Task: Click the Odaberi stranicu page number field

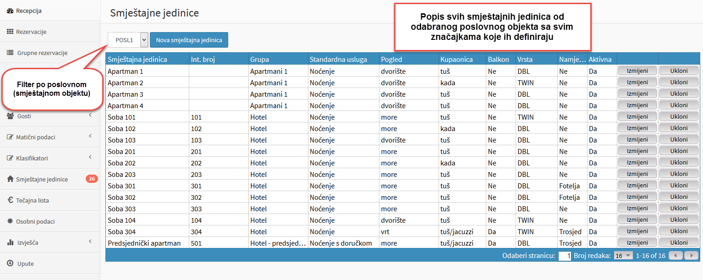Action: tap(565, 256)
